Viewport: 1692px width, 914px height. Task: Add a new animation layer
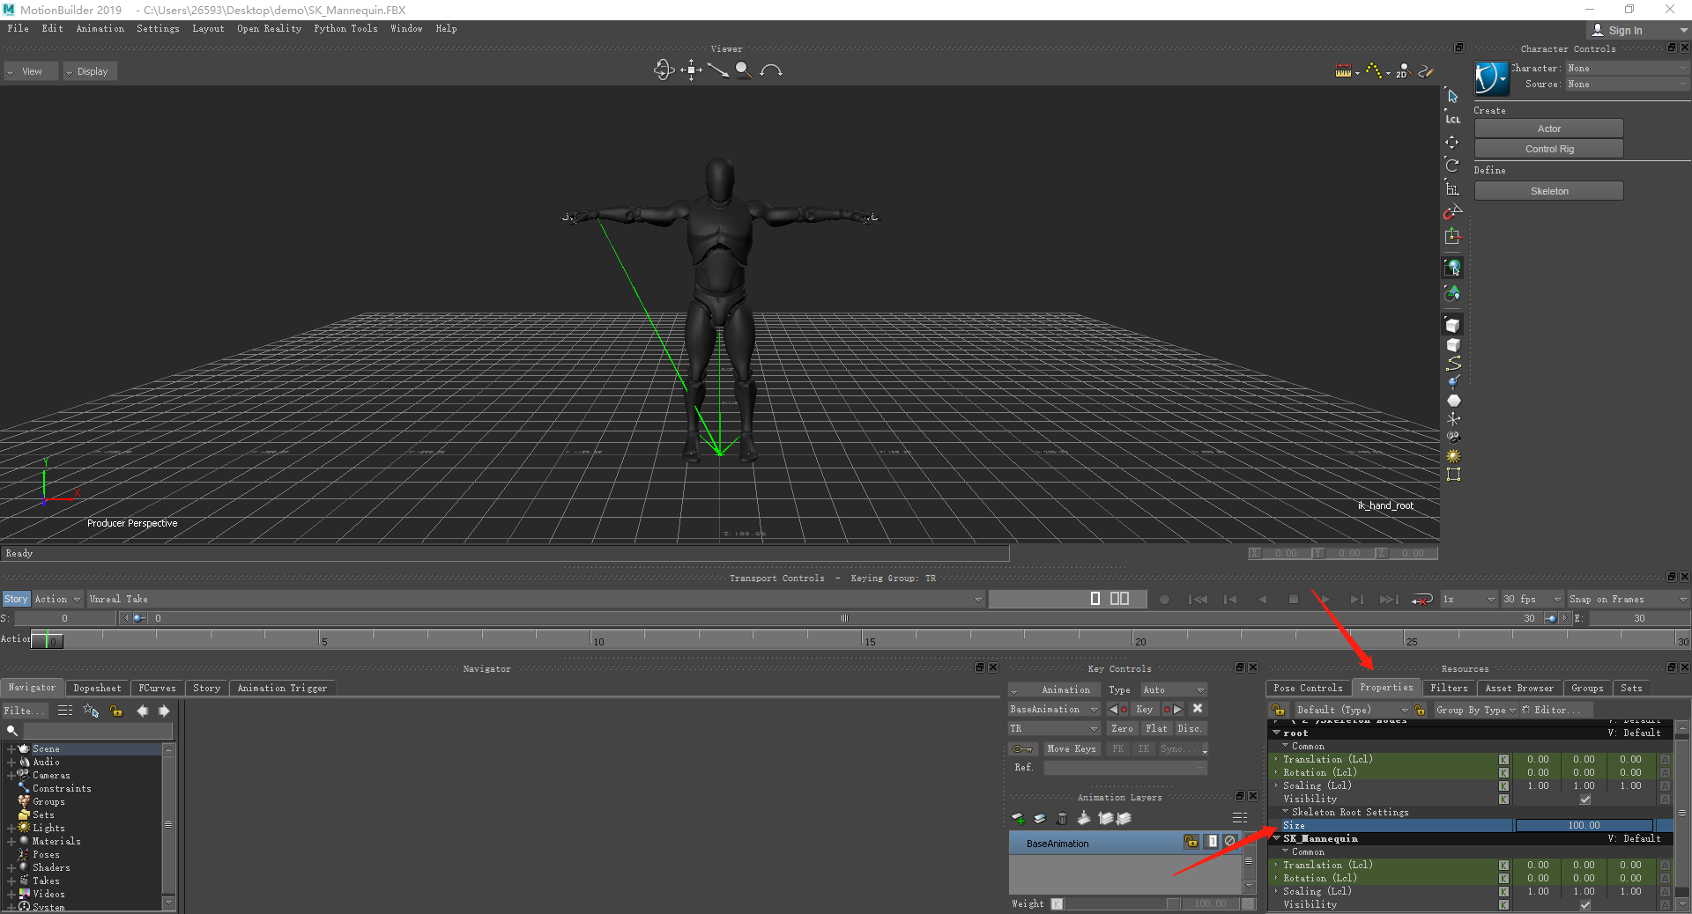point(1019,818)
